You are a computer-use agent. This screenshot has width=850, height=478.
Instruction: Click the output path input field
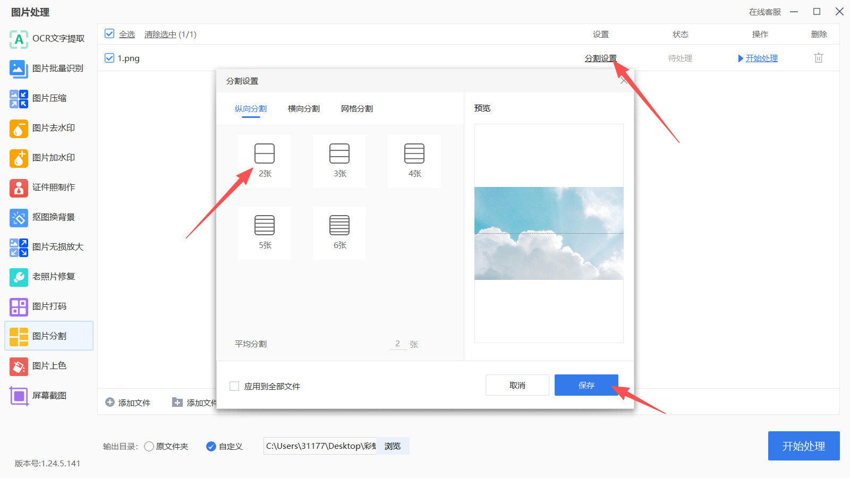(x=320, y=446)
